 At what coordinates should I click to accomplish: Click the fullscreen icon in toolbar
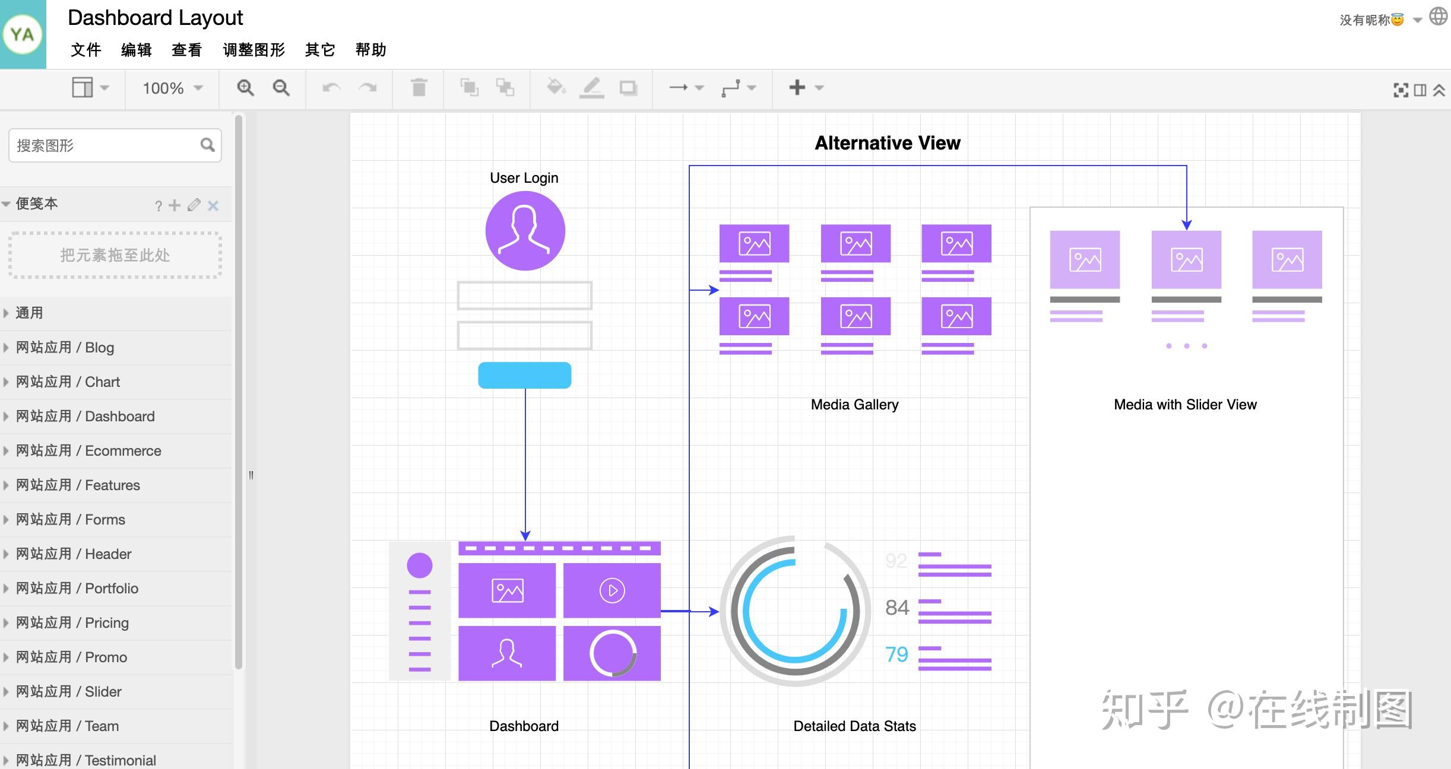tap(1401, 90)
